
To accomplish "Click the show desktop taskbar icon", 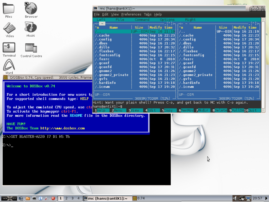I will click(21, 198).
